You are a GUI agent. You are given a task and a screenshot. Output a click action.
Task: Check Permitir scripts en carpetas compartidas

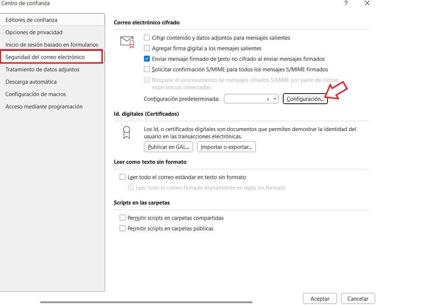click(x=123, y=218)
